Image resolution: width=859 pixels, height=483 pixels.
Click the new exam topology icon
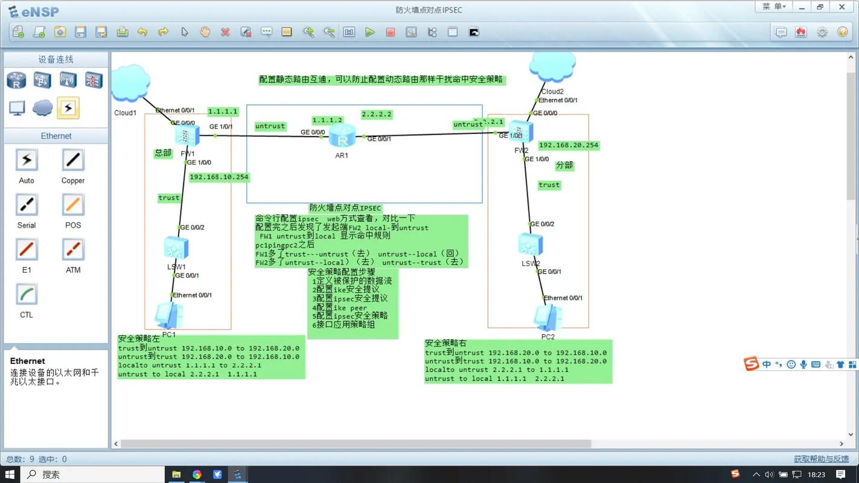[x=39, y=32]
